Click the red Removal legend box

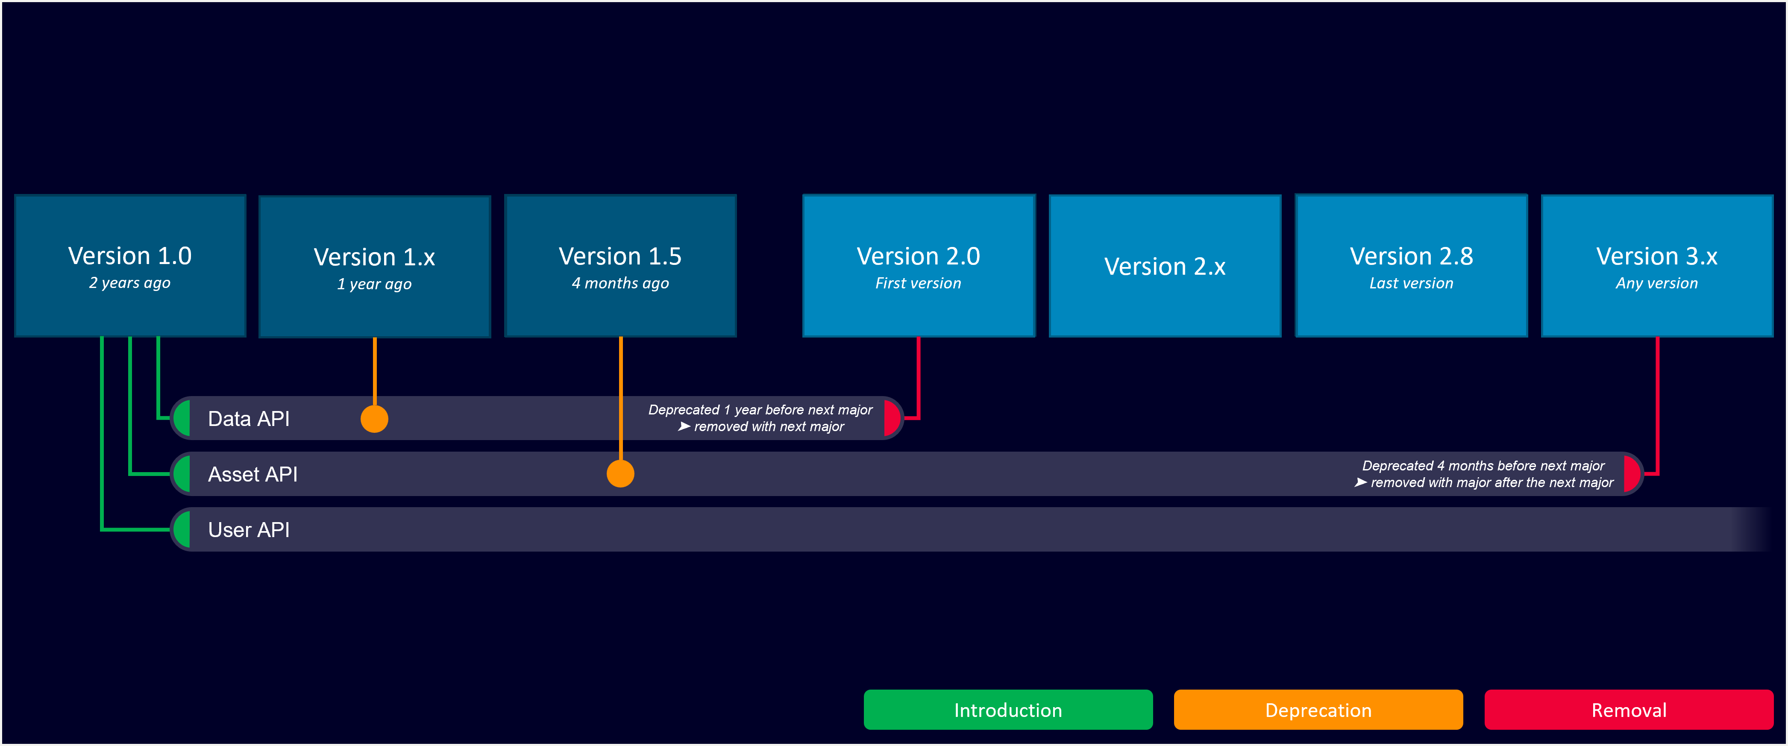click(x=1629, y=709)
